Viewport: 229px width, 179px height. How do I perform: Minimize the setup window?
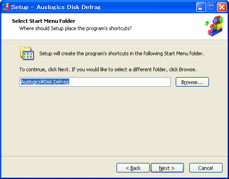point(201,7)
